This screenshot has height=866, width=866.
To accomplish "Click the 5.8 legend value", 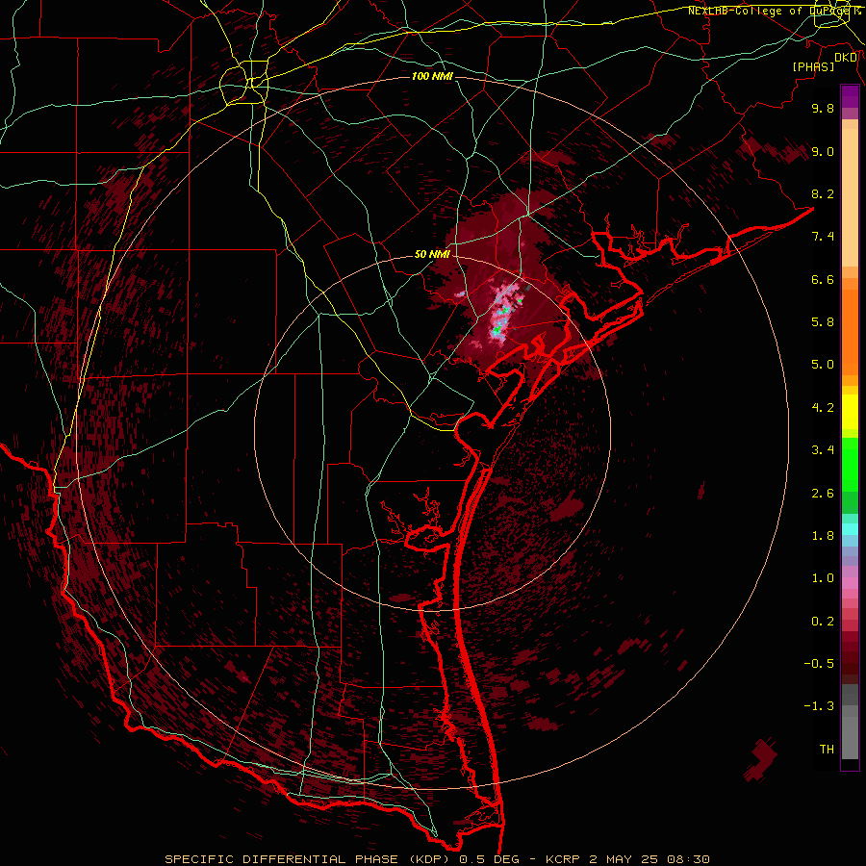I will [823, 322].
